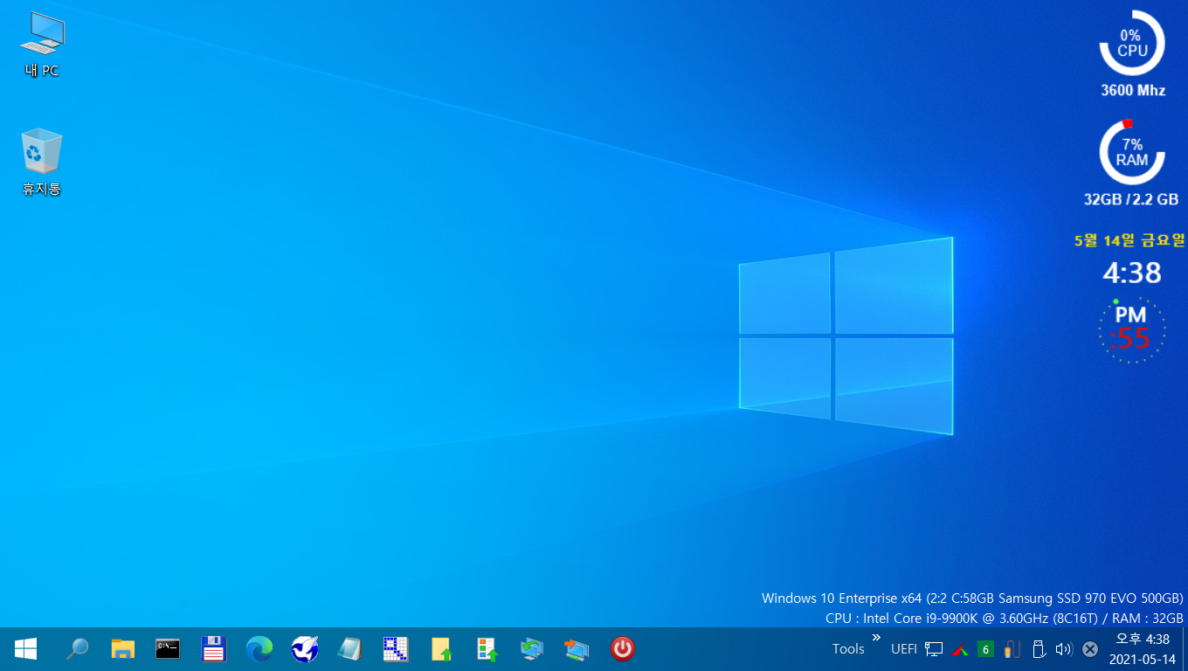
Task: Click the green box with number 6 tray icon
Action: (x=985, y=649)
